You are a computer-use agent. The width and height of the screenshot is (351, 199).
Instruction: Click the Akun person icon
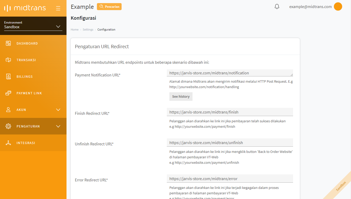[x=8, y=110]
